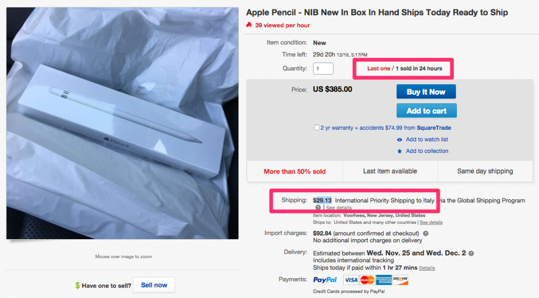Open the SquareTrade link
The width and height of the screenshot is (539, 298).
point(434,128)
